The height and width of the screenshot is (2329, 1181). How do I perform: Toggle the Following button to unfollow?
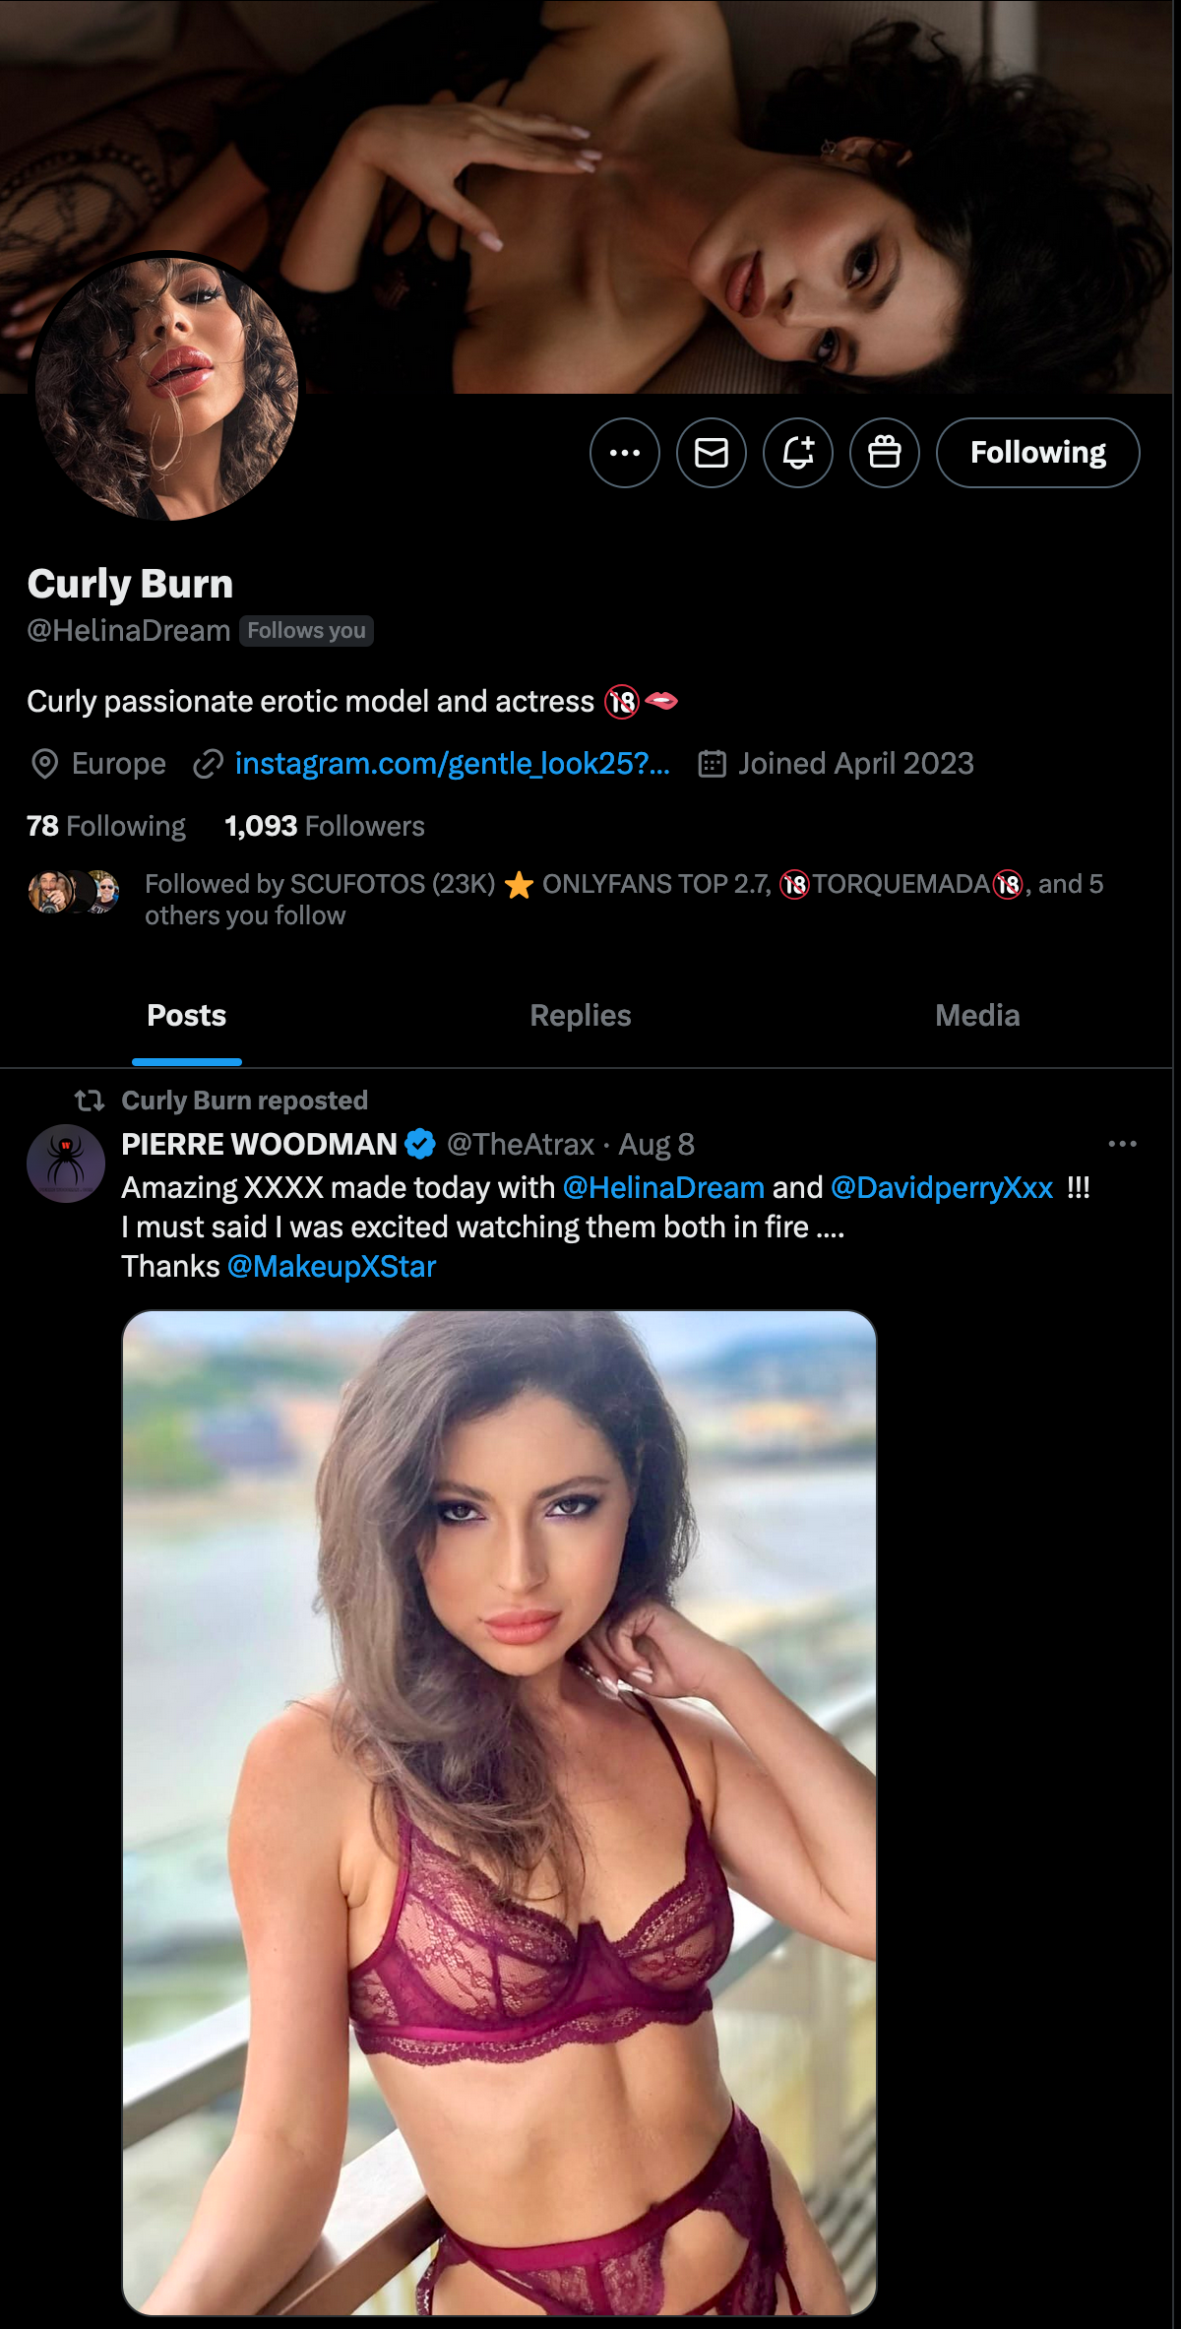pyautogui.click(x=1037, y=453)
